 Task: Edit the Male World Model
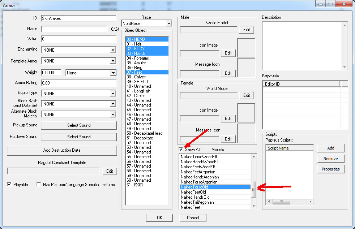(247, 30)
